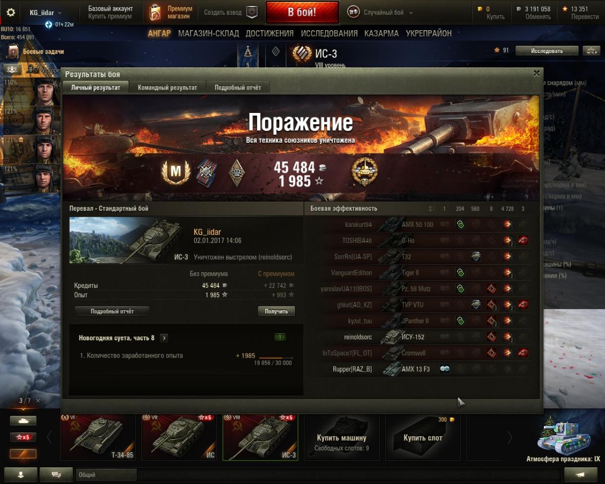Screen dimensions: 605x484
Task: Click the battle achievement medal icon
Action: tap(365, 171)
